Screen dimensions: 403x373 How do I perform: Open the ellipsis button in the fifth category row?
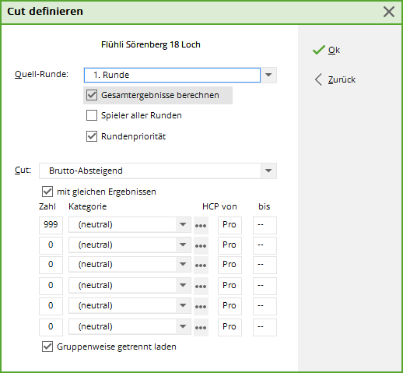click(x=201, y=306)
